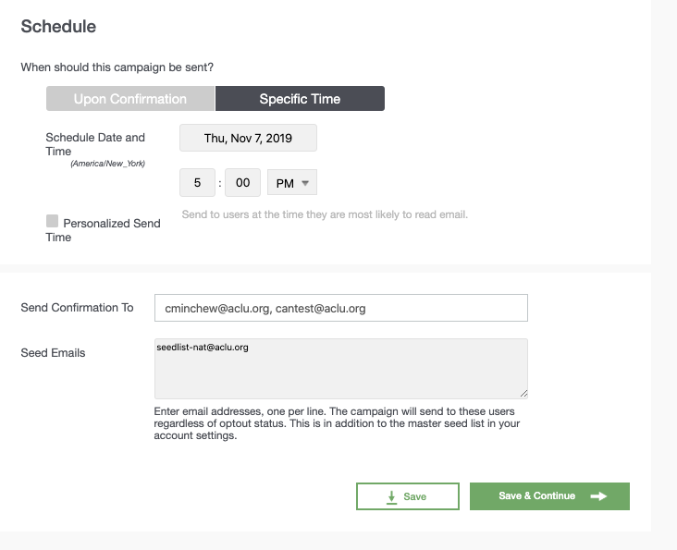Enable the Personalized Send Time checkbox
677x550 pixels.
click(52, 221)
